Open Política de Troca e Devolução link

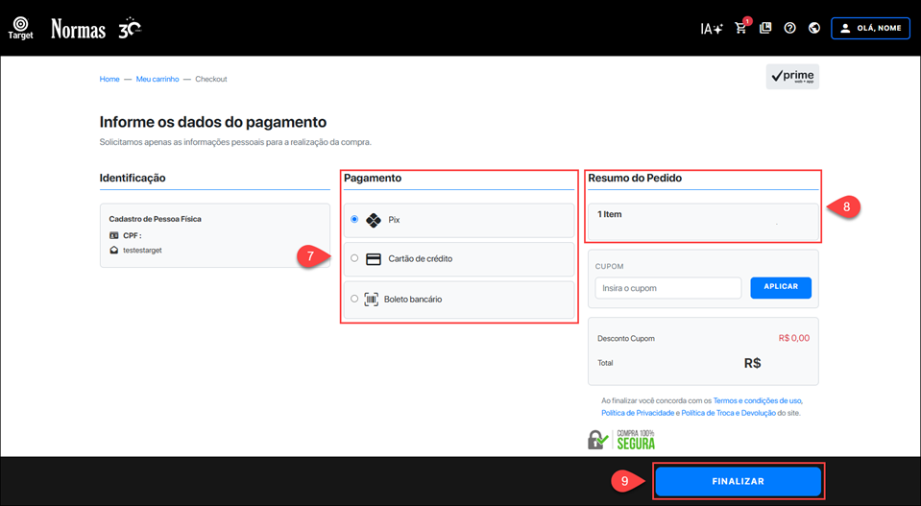coord(728,413)
